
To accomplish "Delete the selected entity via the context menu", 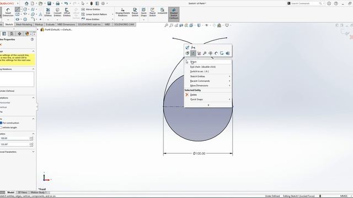I will point(208,95).
